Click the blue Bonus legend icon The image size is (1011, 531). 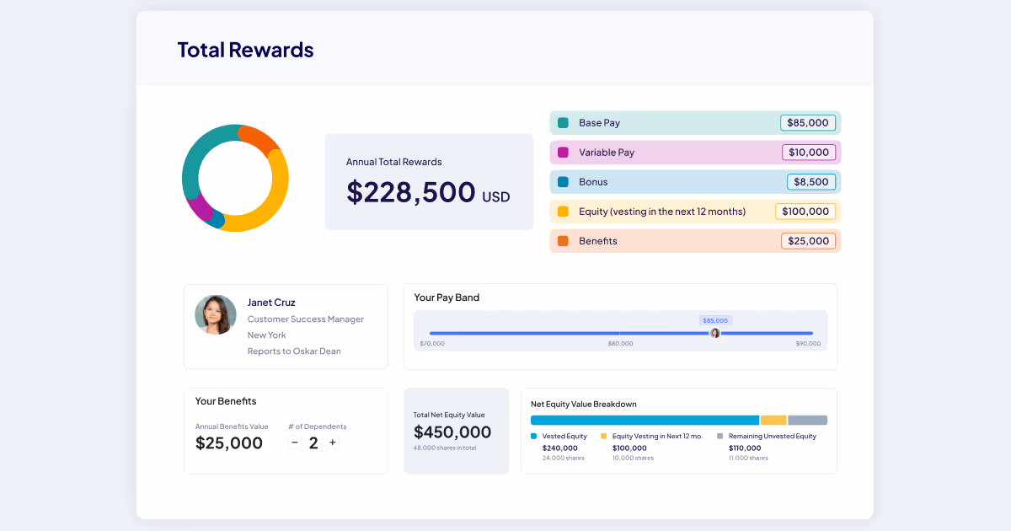[559, 181]
